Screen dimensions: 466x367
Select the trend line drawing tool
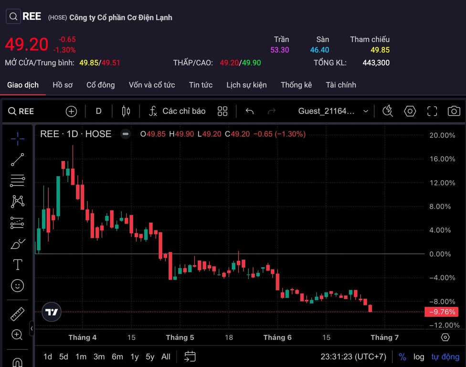18,160
